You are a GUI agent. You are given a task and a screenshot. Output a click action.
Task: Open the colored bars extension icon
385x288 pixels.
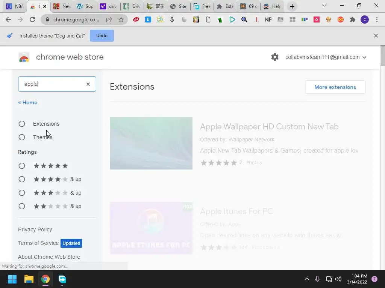(x=305, y=19)
